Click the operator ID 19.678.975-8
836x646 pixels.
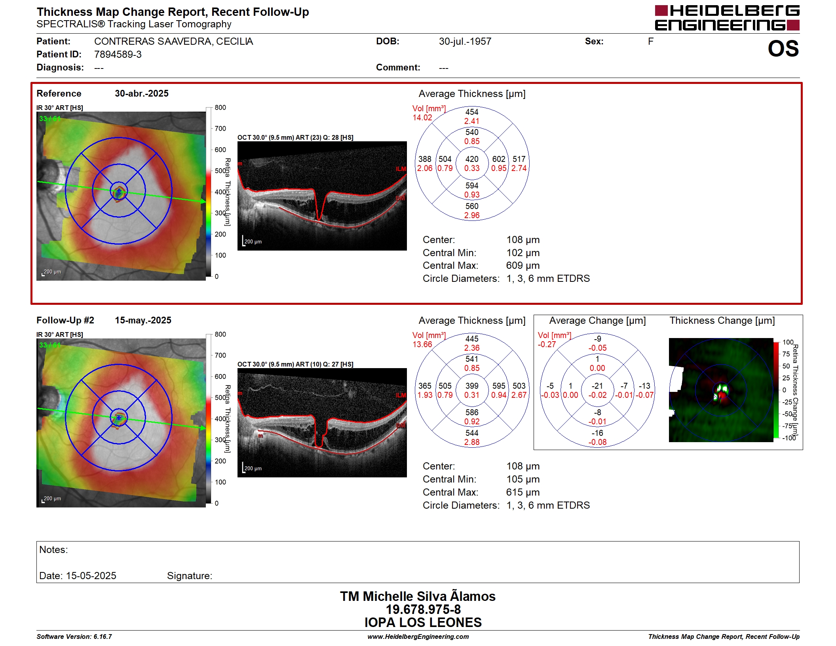[x=423, y=610]
